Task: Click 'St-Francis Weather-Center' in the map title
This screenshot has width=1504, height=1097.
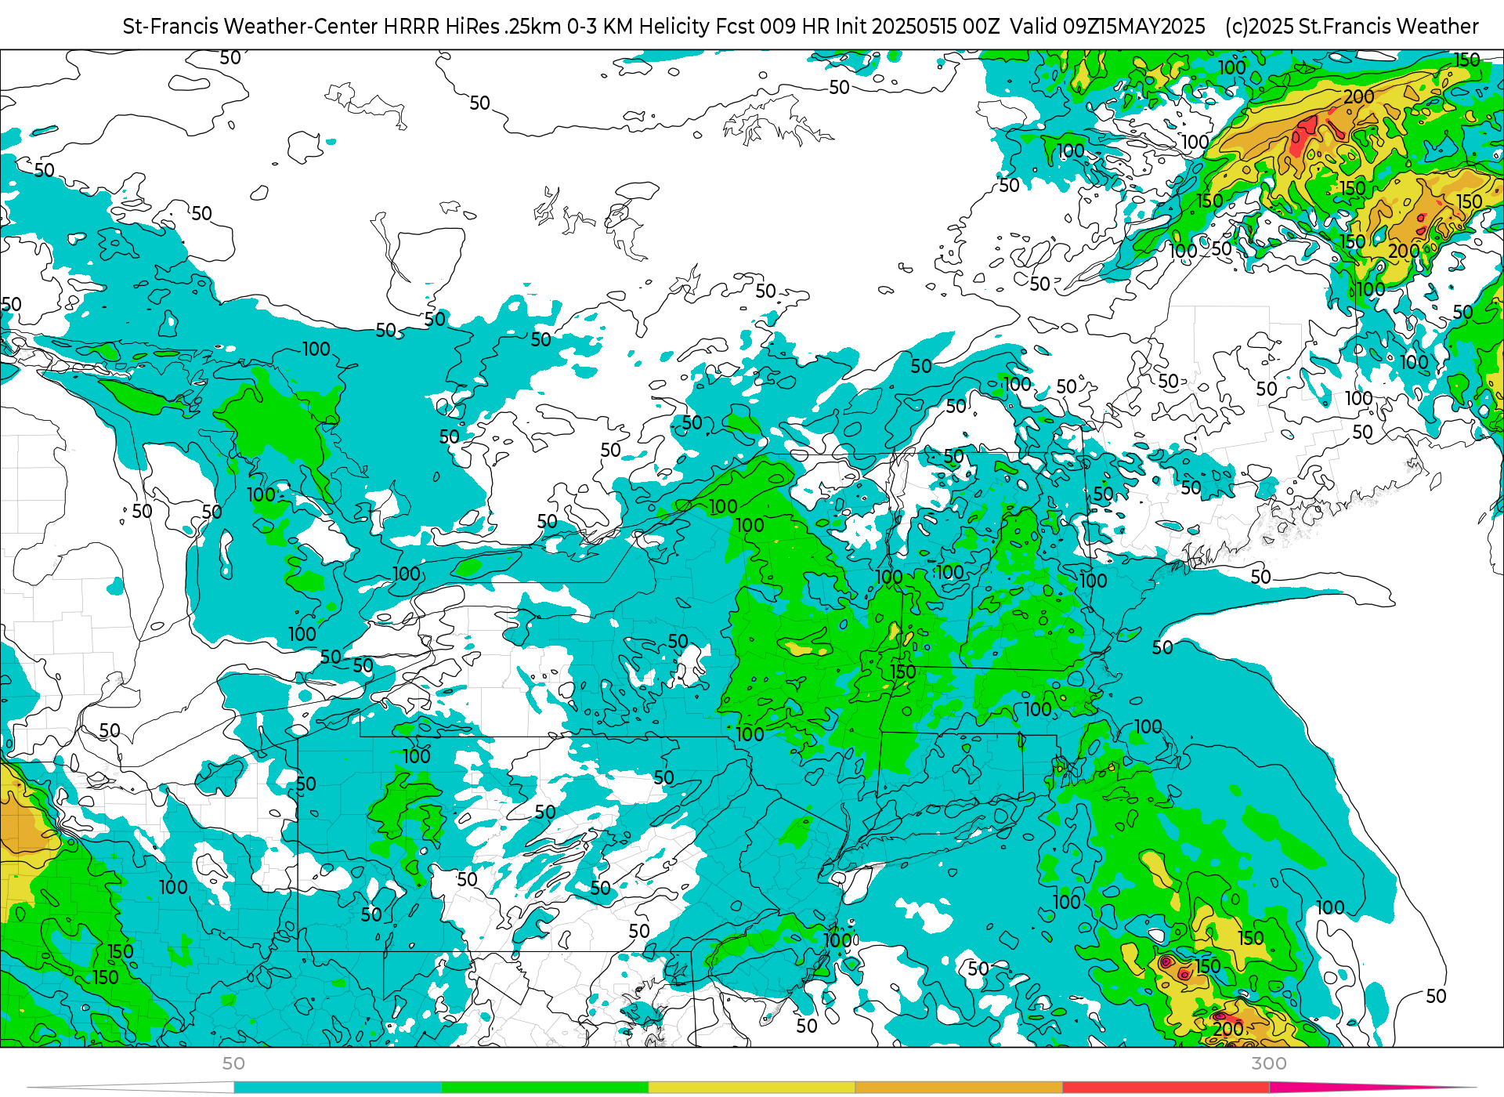Action: (251, 27)
